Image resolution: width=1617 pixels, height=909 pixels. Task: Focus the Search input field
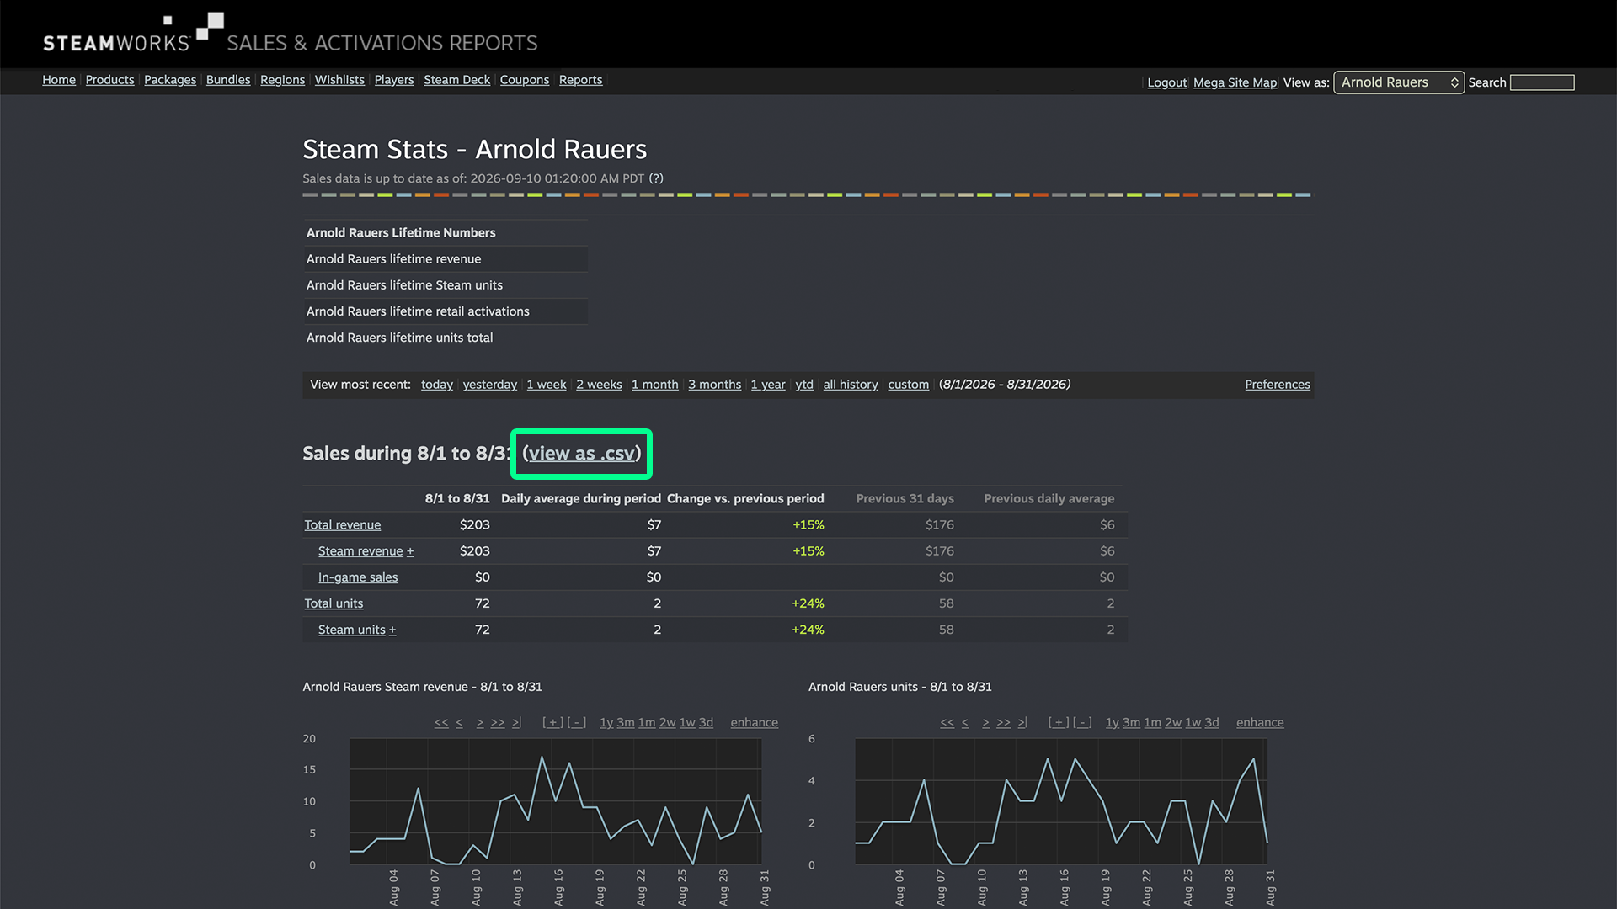click(x=1542, y=82)
